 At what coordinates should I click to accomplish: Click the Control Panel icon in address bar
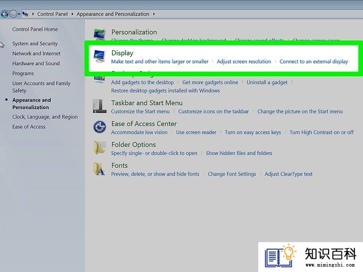[25, 14]
